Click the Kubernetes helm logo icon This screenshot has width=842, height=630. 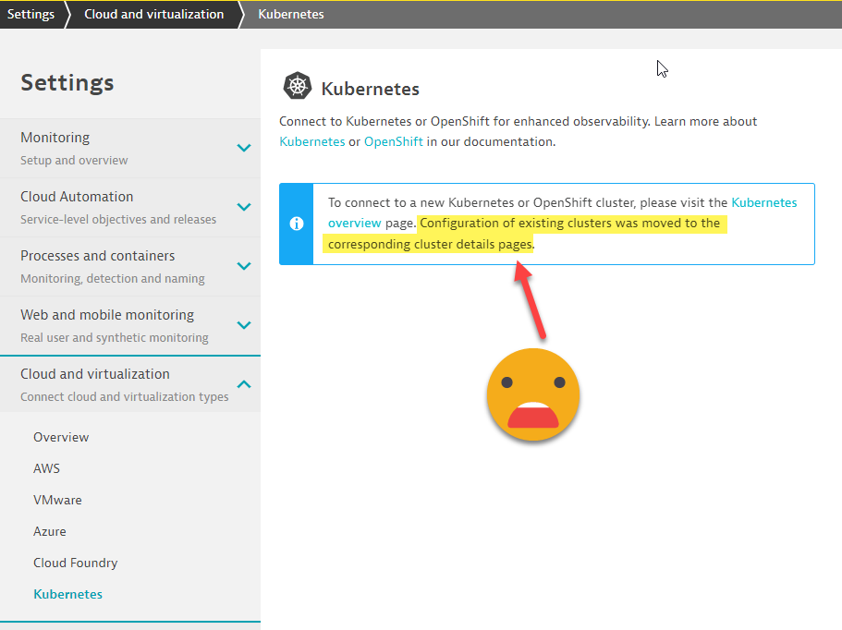point(297,87)
